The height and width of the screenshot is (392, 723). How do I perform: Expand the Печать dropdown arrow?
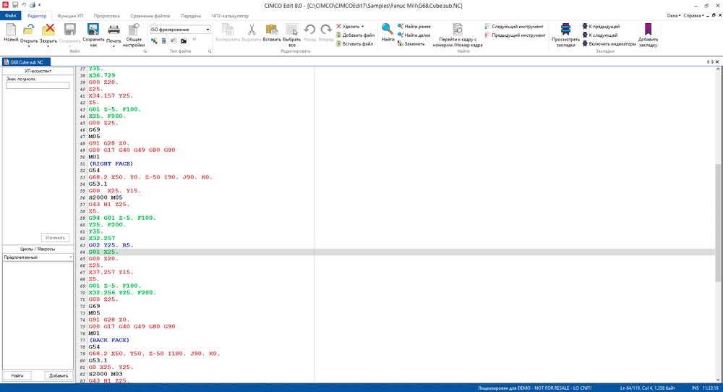pos(114,46)
